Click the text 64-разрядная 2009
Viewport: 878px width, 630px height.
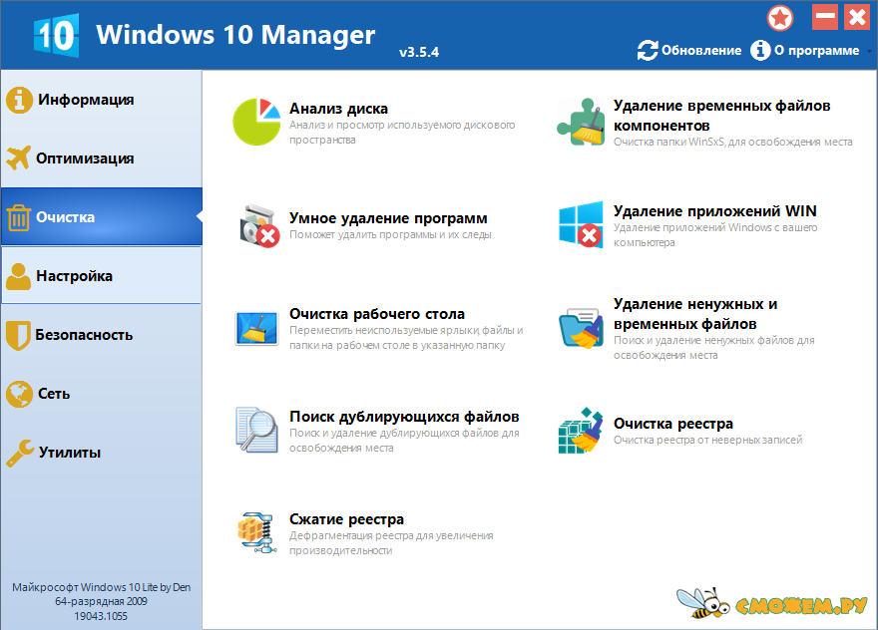(x=101, y=601)
